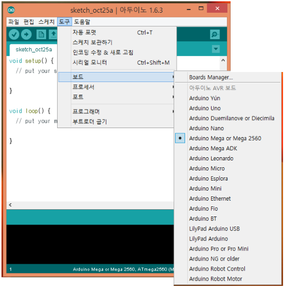The height and width of the screenshot is (288, 284).
Task: Click the Verify checkmark toolbar icon
Action: [x=14, y=34]
